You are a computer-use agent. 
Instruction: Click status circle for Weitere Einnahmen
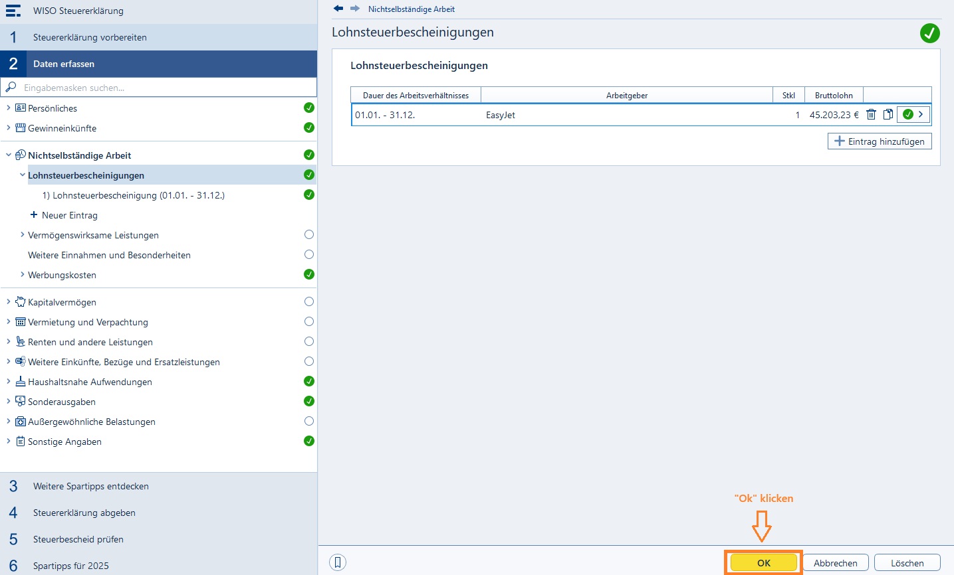tap(309, 254)
